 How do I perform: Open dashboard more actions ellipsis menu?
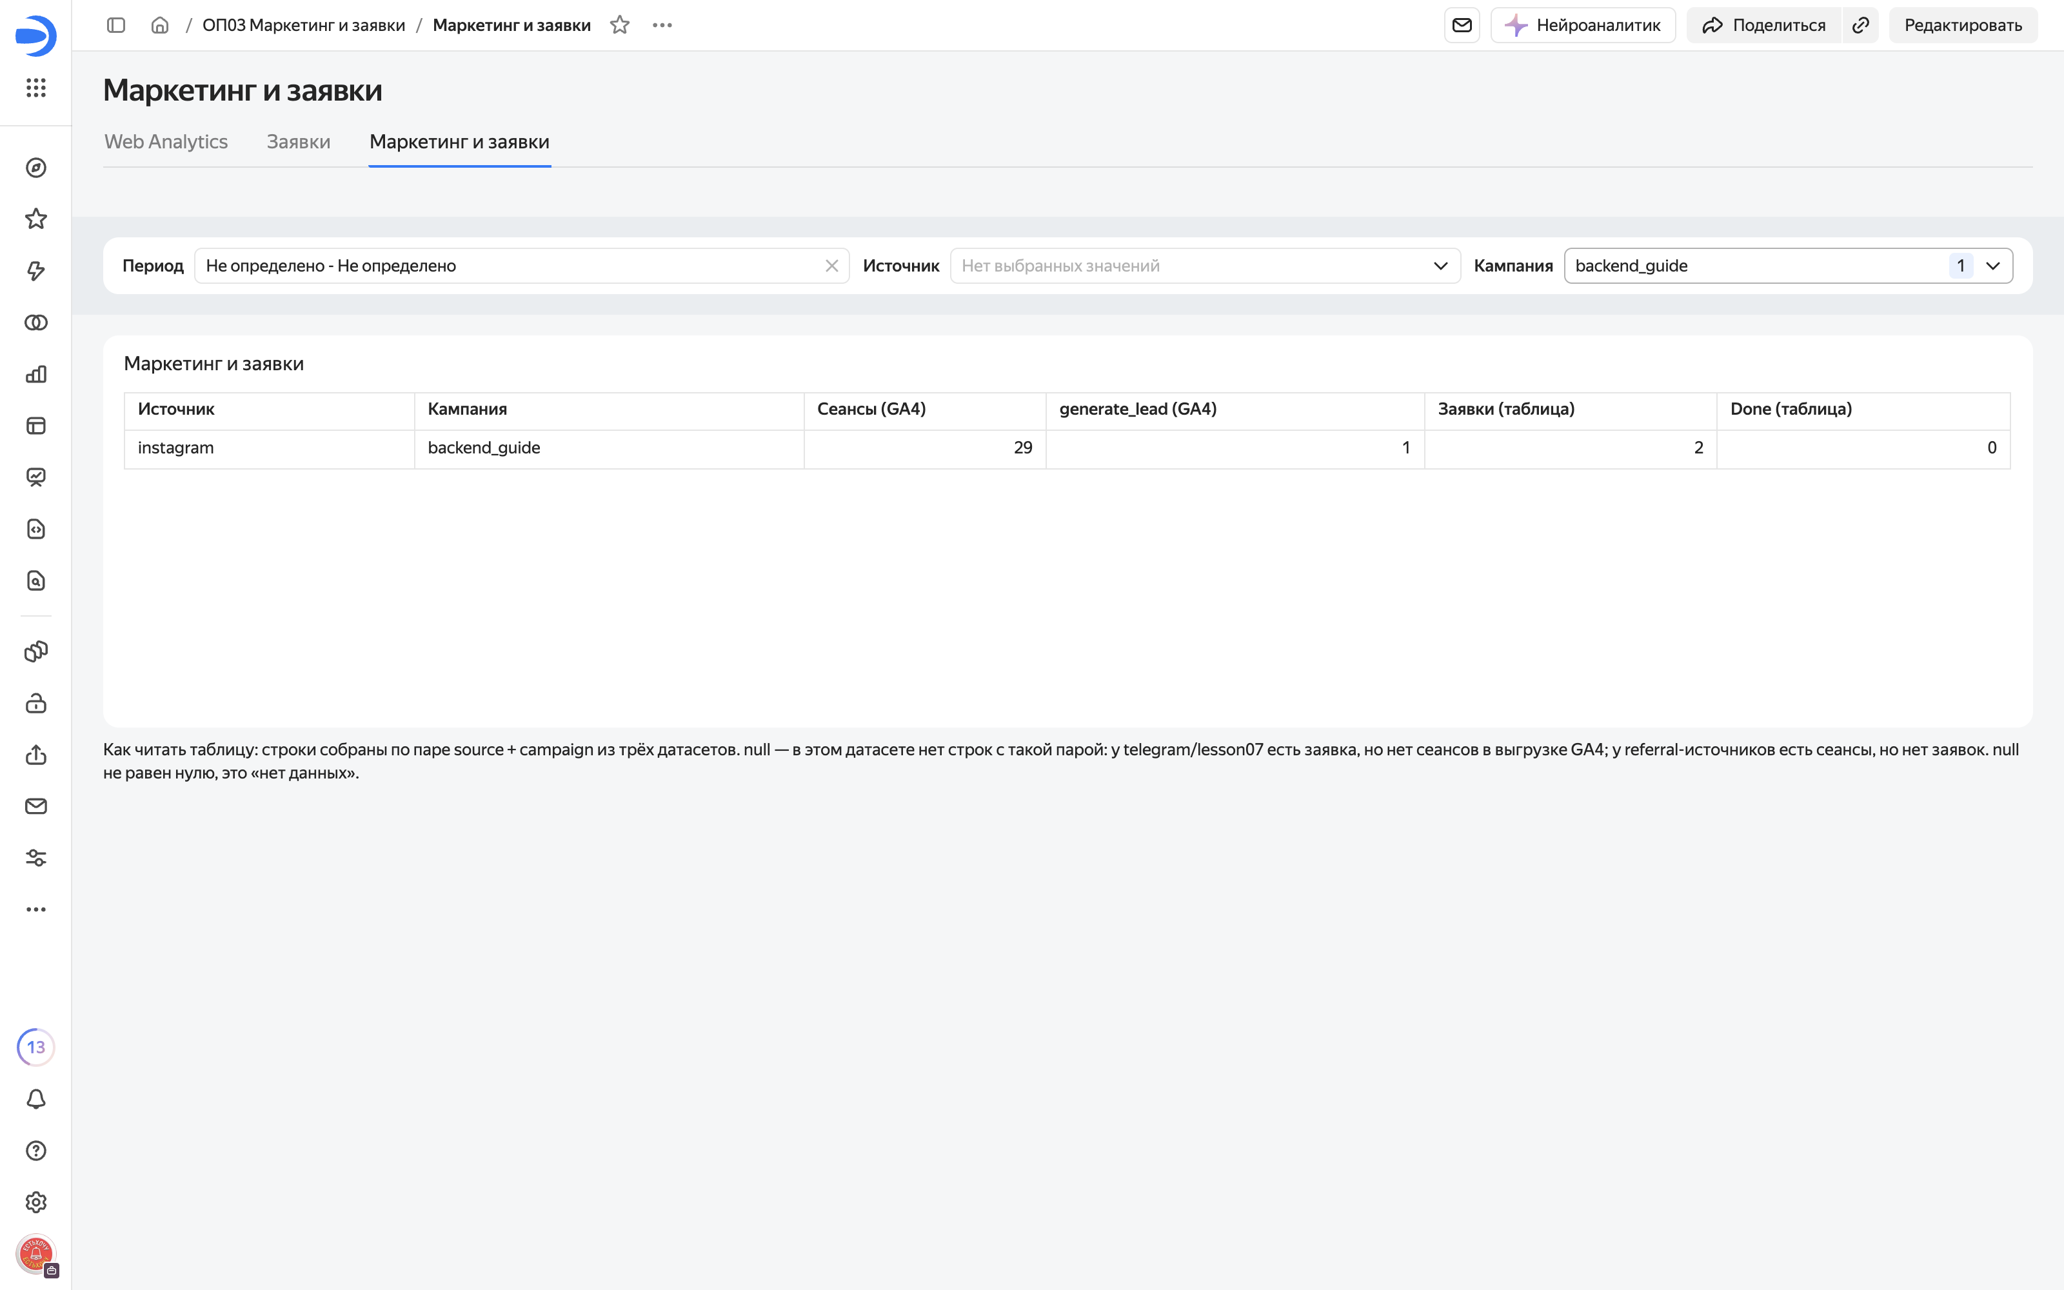coord(662,26)
